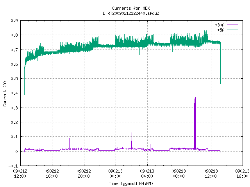Click the tall purple +30A spike peaking near 0.37

click(195, 124)
